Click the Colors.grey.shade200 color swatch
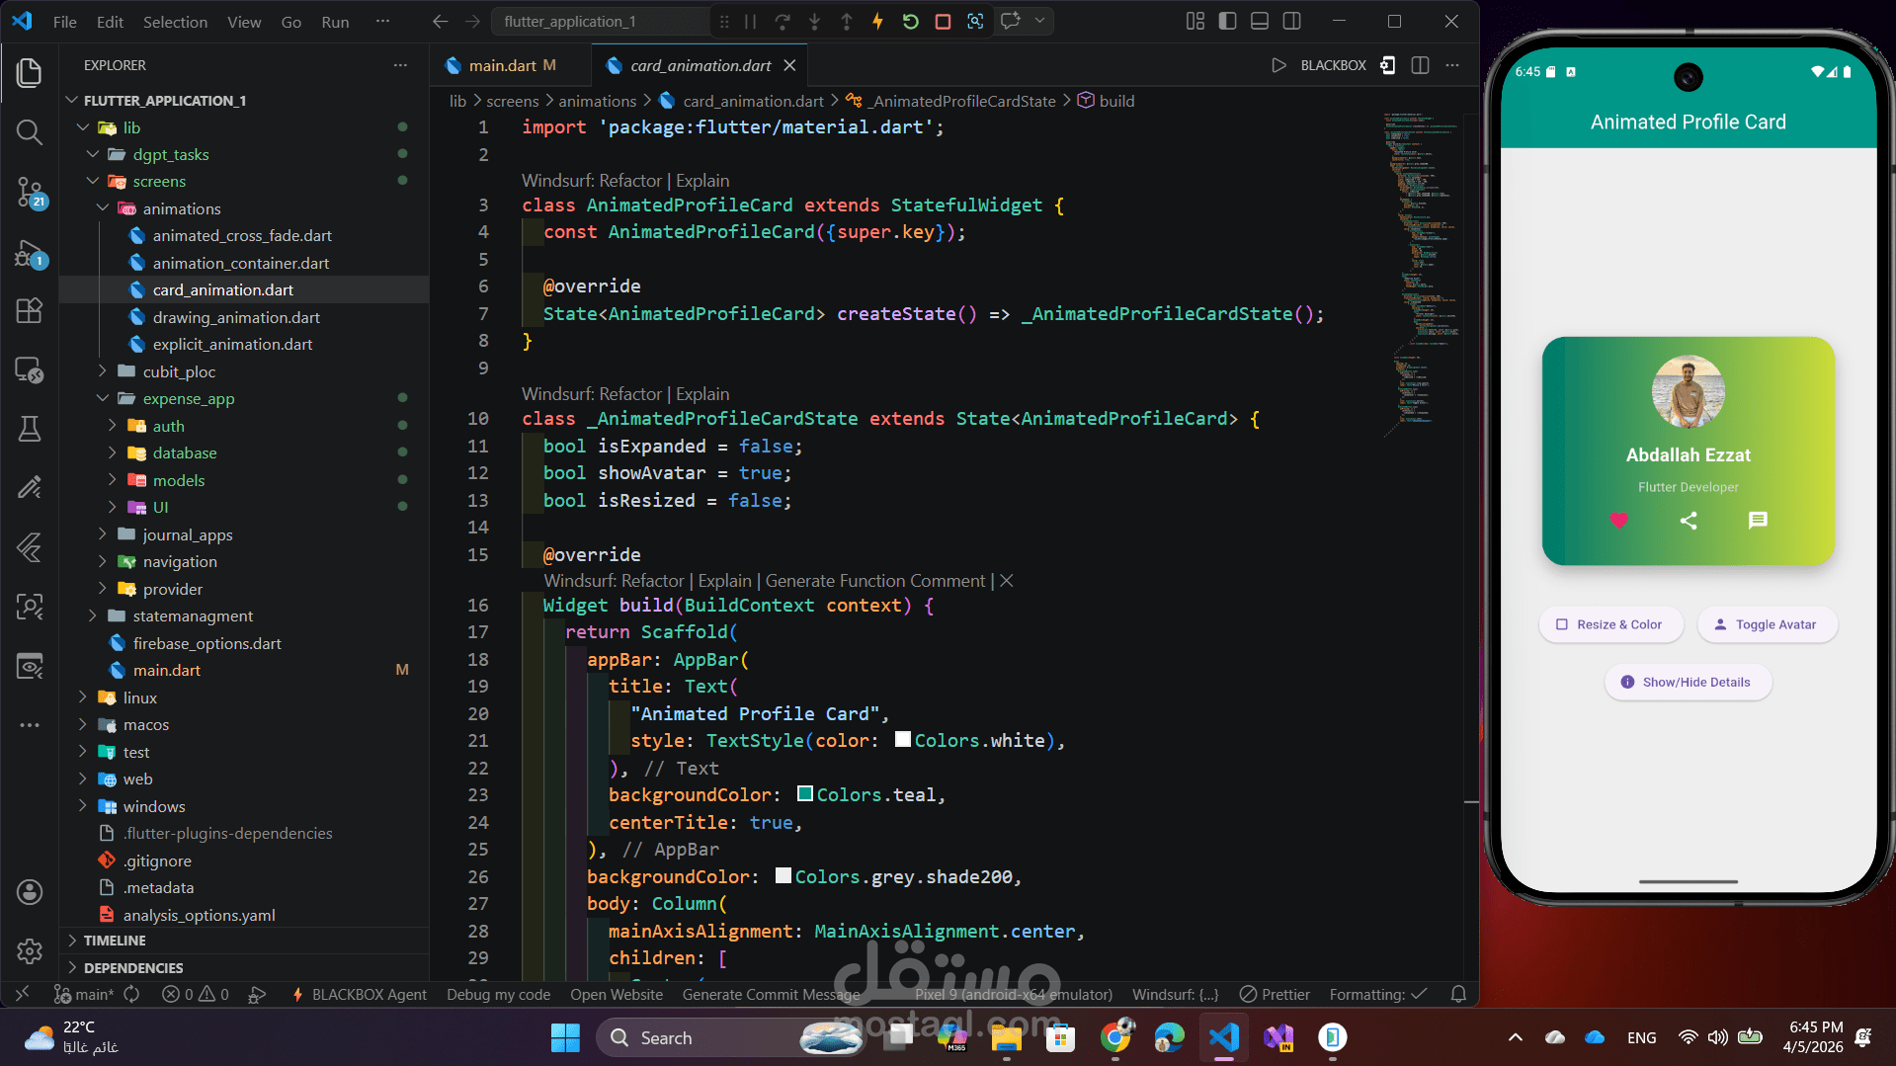The height and width of the screenshot is (1066, 1896). (x=783, y=875)
